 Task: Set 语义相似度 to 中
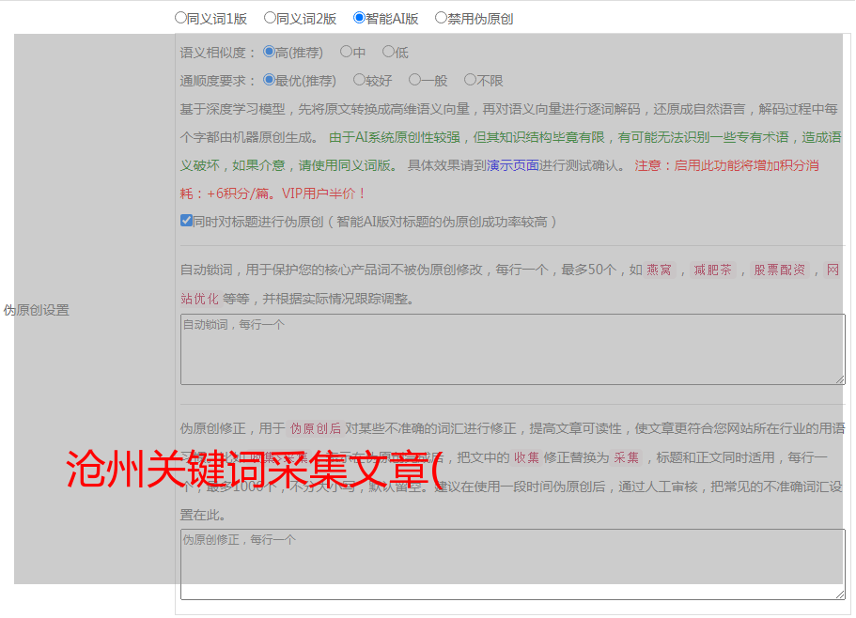(346, 53)
